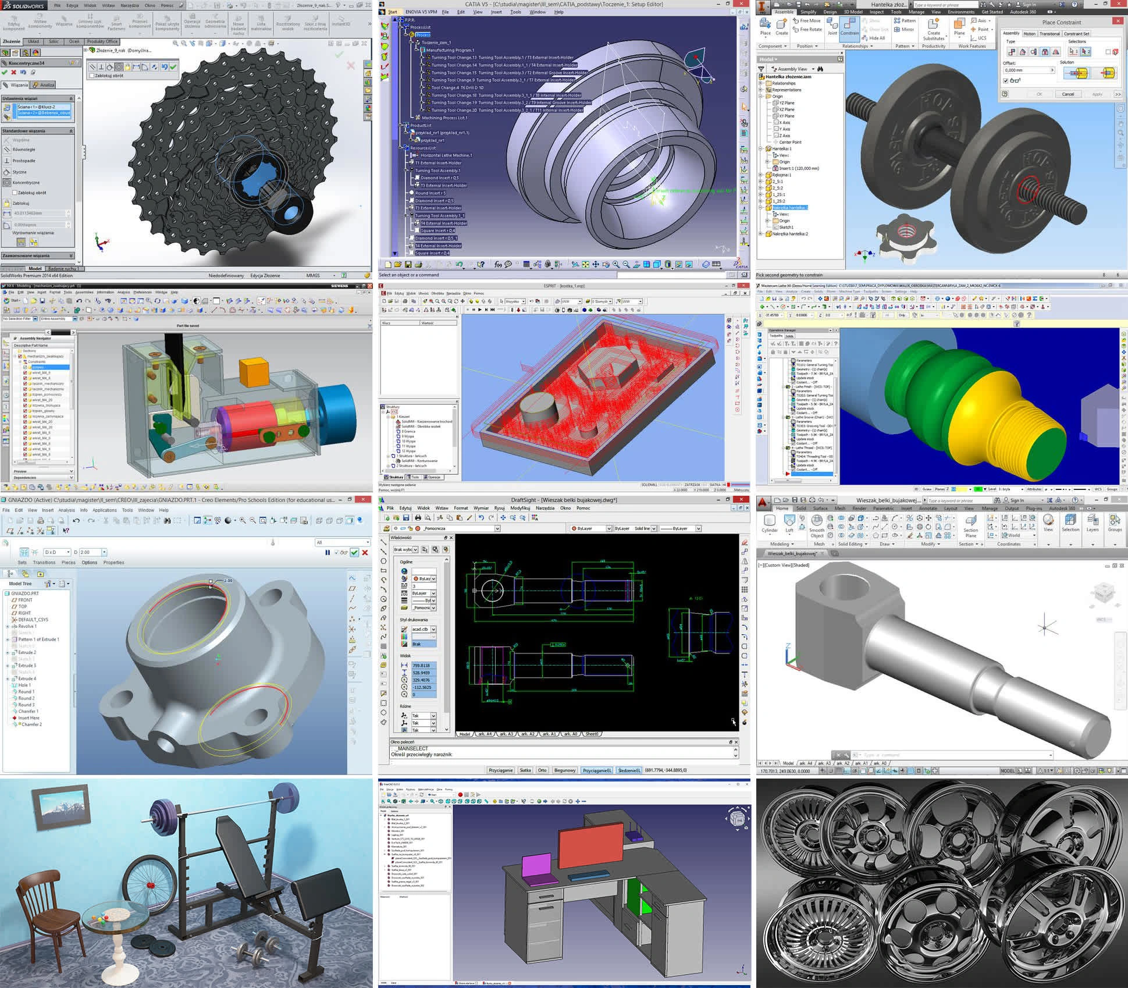
Task: Expand the Zaawansowane wiązania section in SolidWorks
Action: [x=71, y=255]
